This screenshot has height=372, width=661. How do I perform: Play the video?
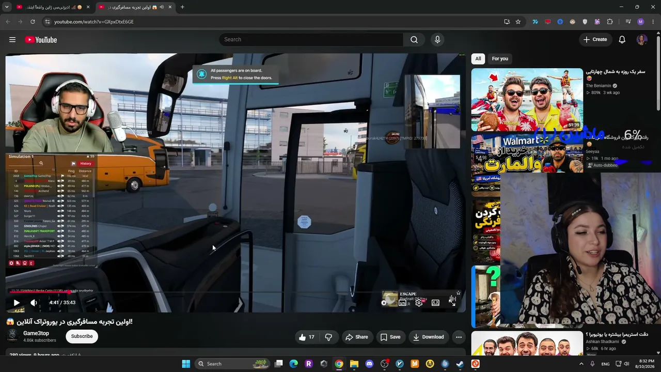(16, 303)
